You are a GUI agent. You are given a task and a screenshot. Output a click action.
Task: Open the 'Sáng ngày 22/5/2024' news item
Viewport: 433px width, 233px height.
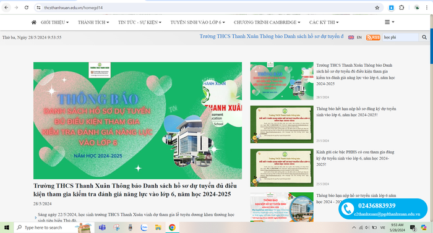click(136, 218)
